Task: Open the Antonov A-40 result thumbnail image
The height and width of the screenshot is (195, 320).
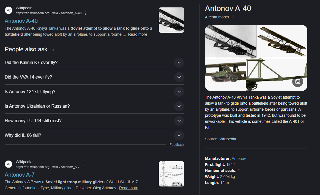Action: pos(171,20)
